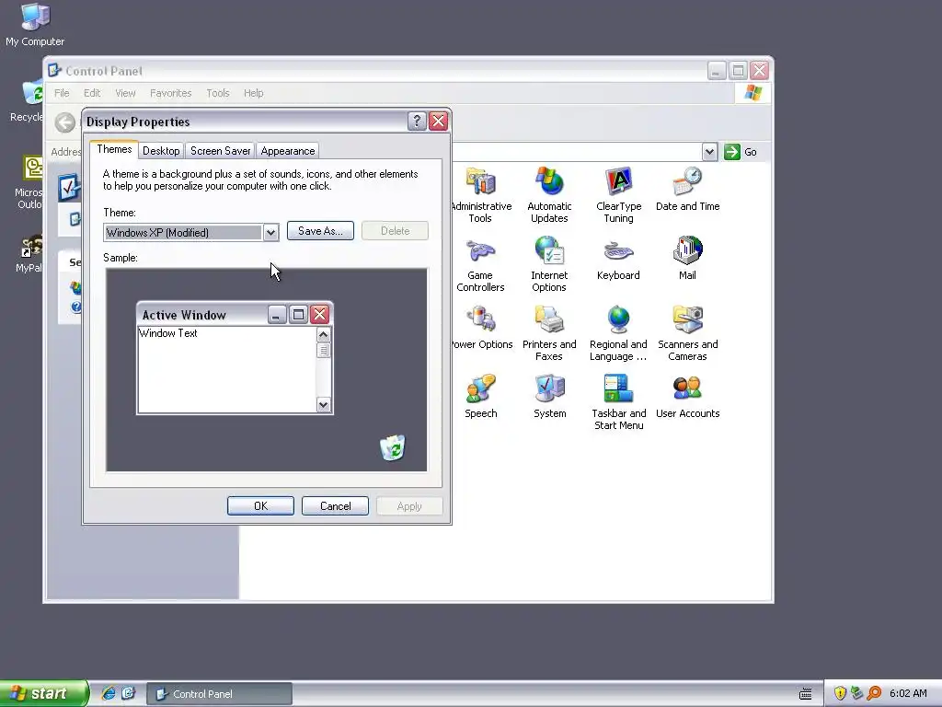
Task: Open Date and Time icon
Action: point(687,189)
